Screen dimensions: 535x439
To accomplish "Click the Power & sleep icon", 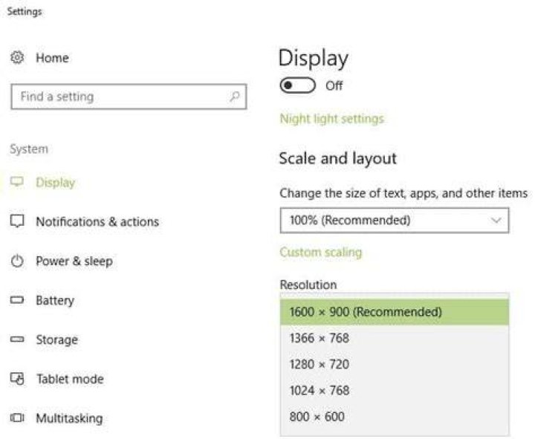I will (x=17, y=261).
